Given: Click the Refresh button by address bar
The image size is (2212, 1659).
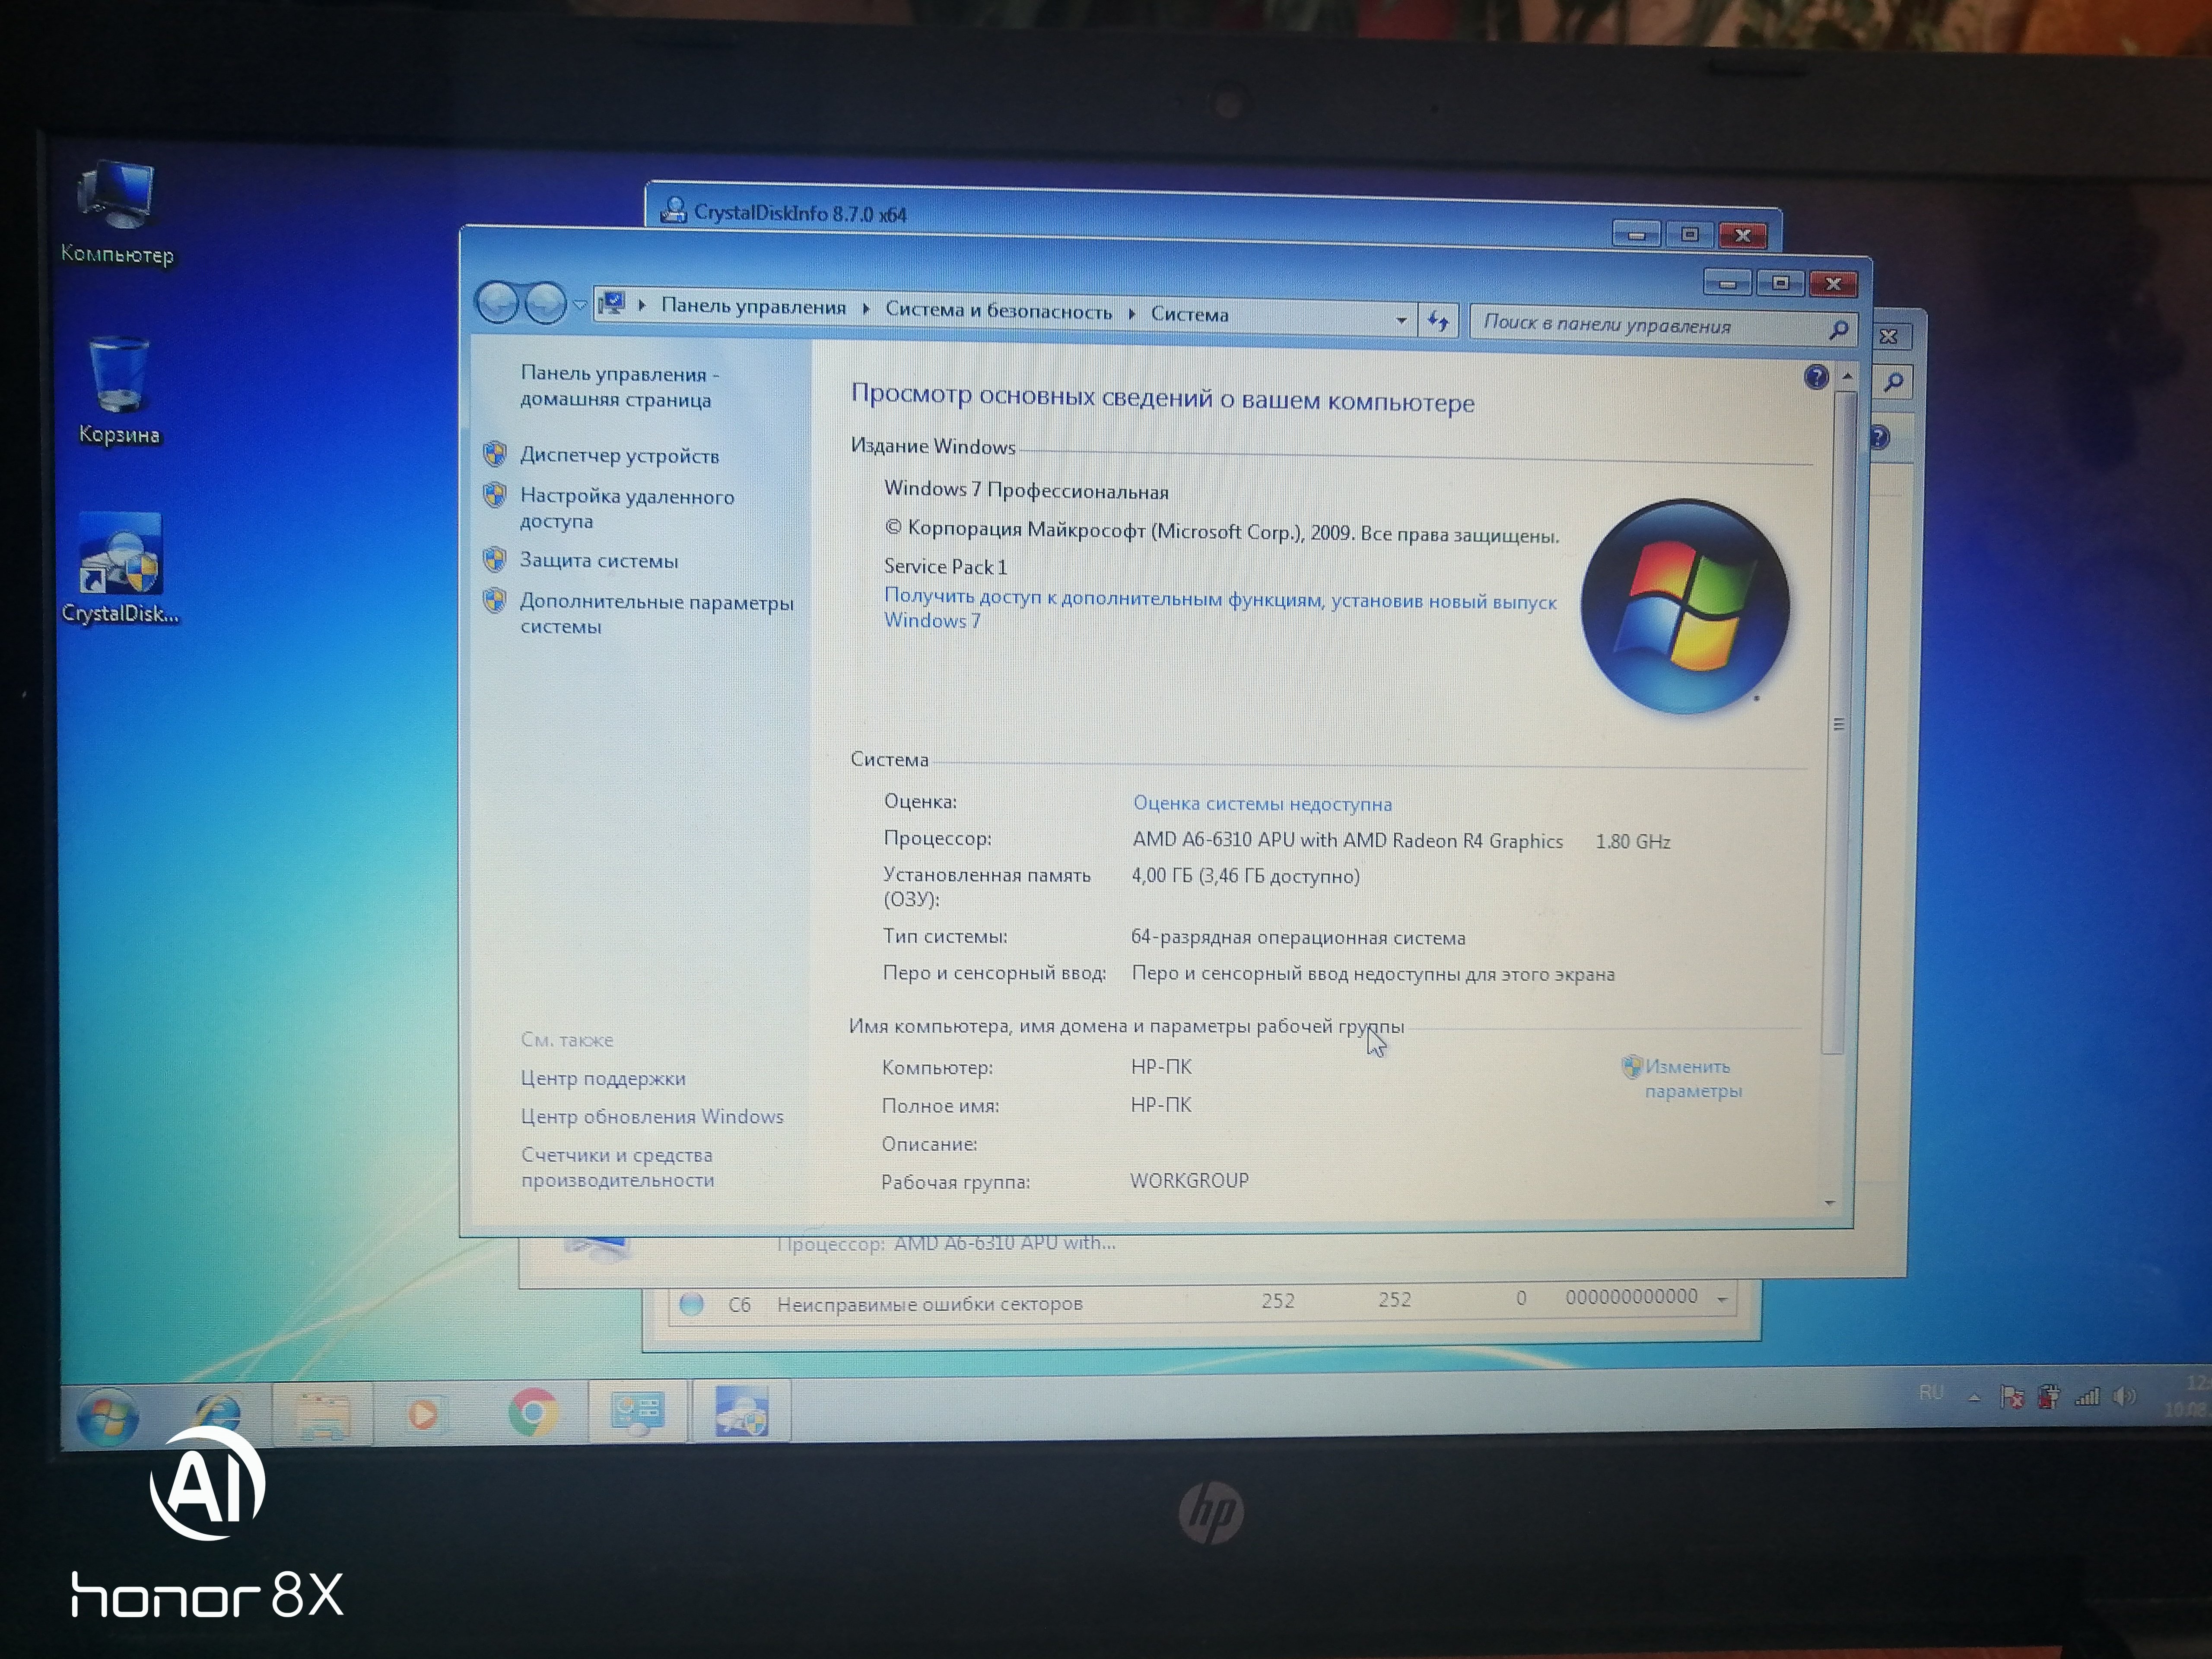Looking at the screenshot, I should pos(1438,321).
